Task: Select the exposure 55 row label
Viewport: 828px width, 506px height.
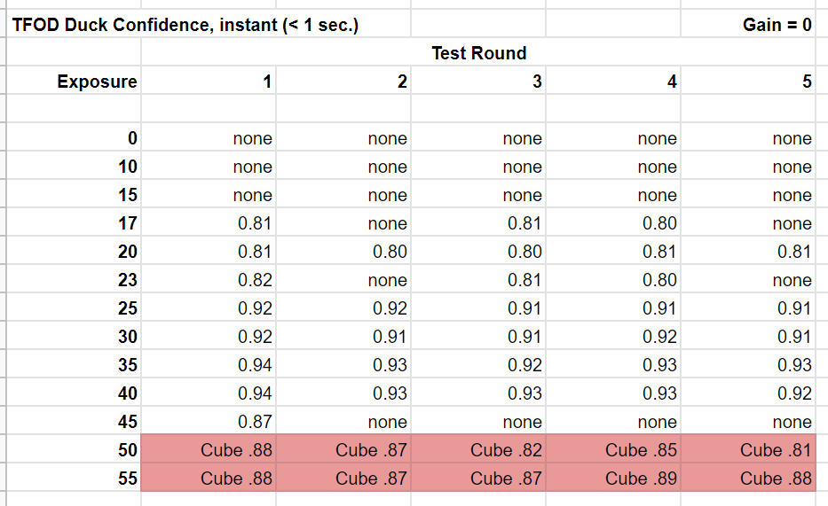Action: point(128,479)
